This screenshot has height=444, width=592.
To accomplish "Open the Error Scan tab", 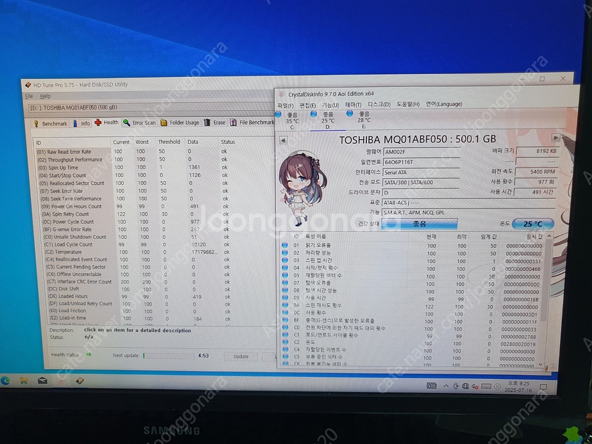I will [139, 123].
